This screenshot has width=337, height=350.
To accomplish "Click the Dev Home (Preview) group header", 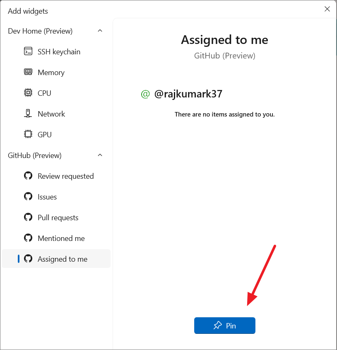I will (x=56, y=31).
